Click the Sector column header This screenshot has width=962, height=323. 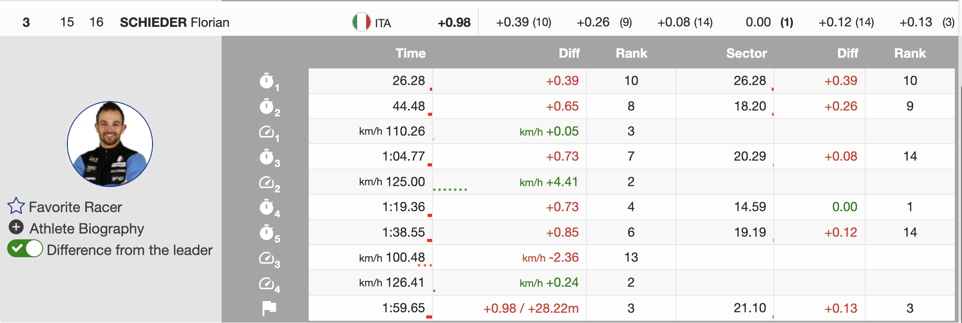[746, 53]
